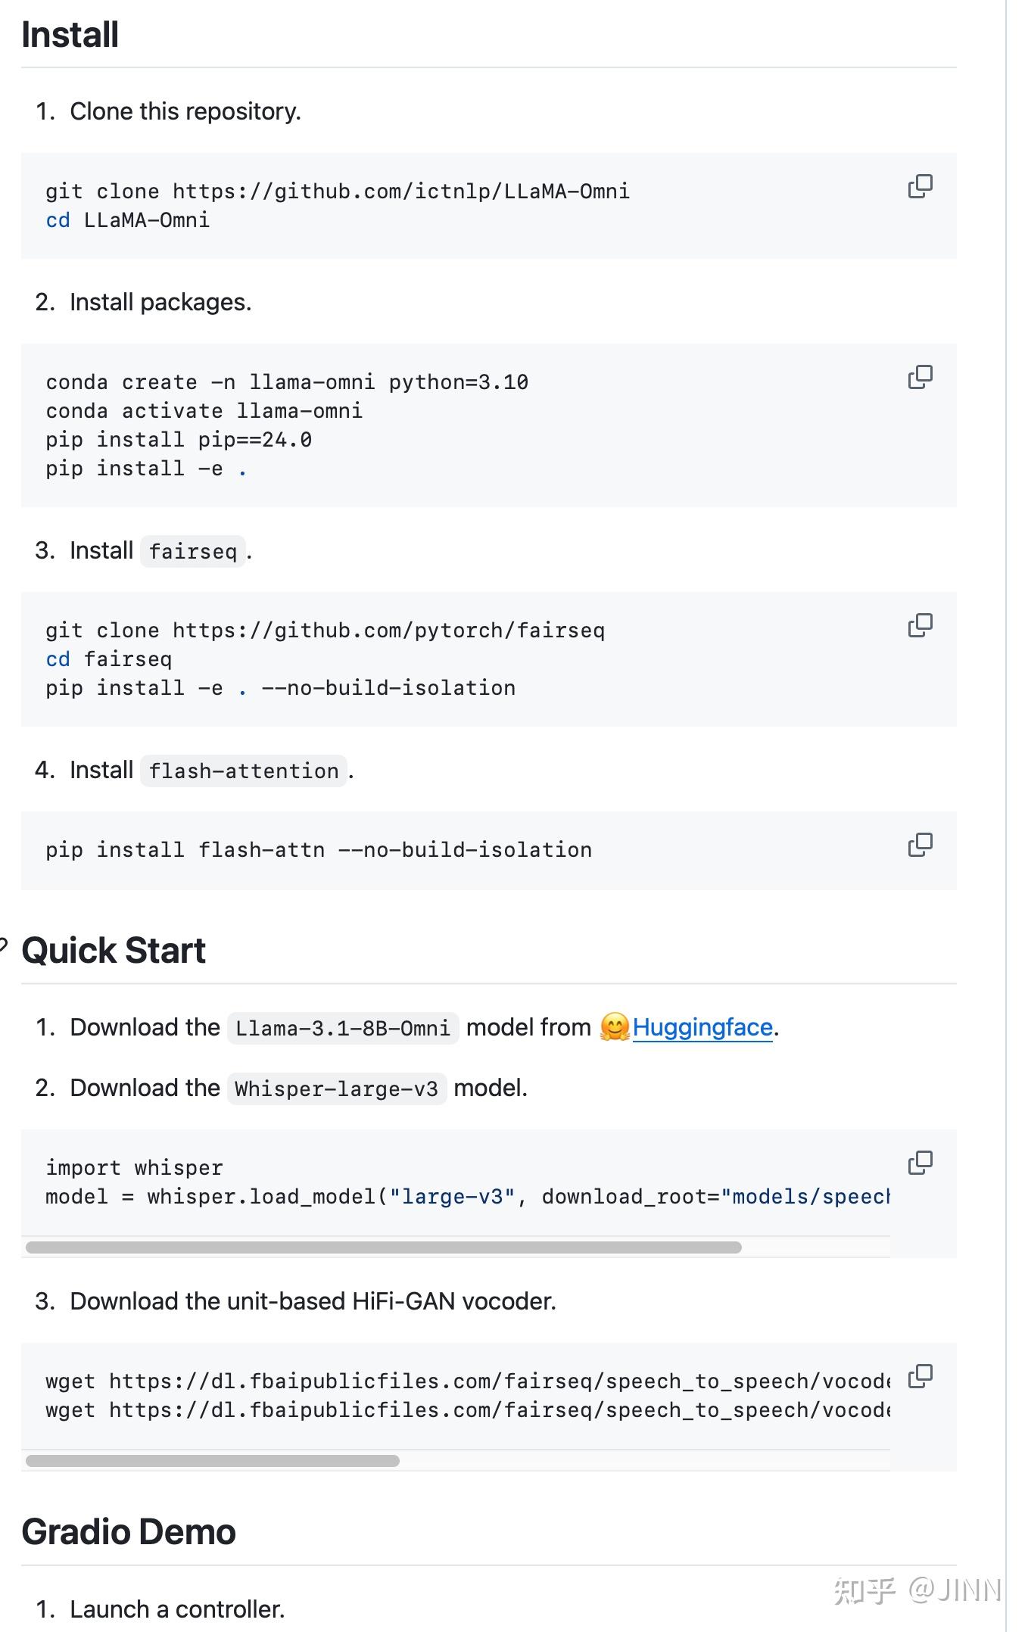Click the whisper code block horizontal scrollbar
The image size is (1028, 1632).
[x=383, y=1247]
